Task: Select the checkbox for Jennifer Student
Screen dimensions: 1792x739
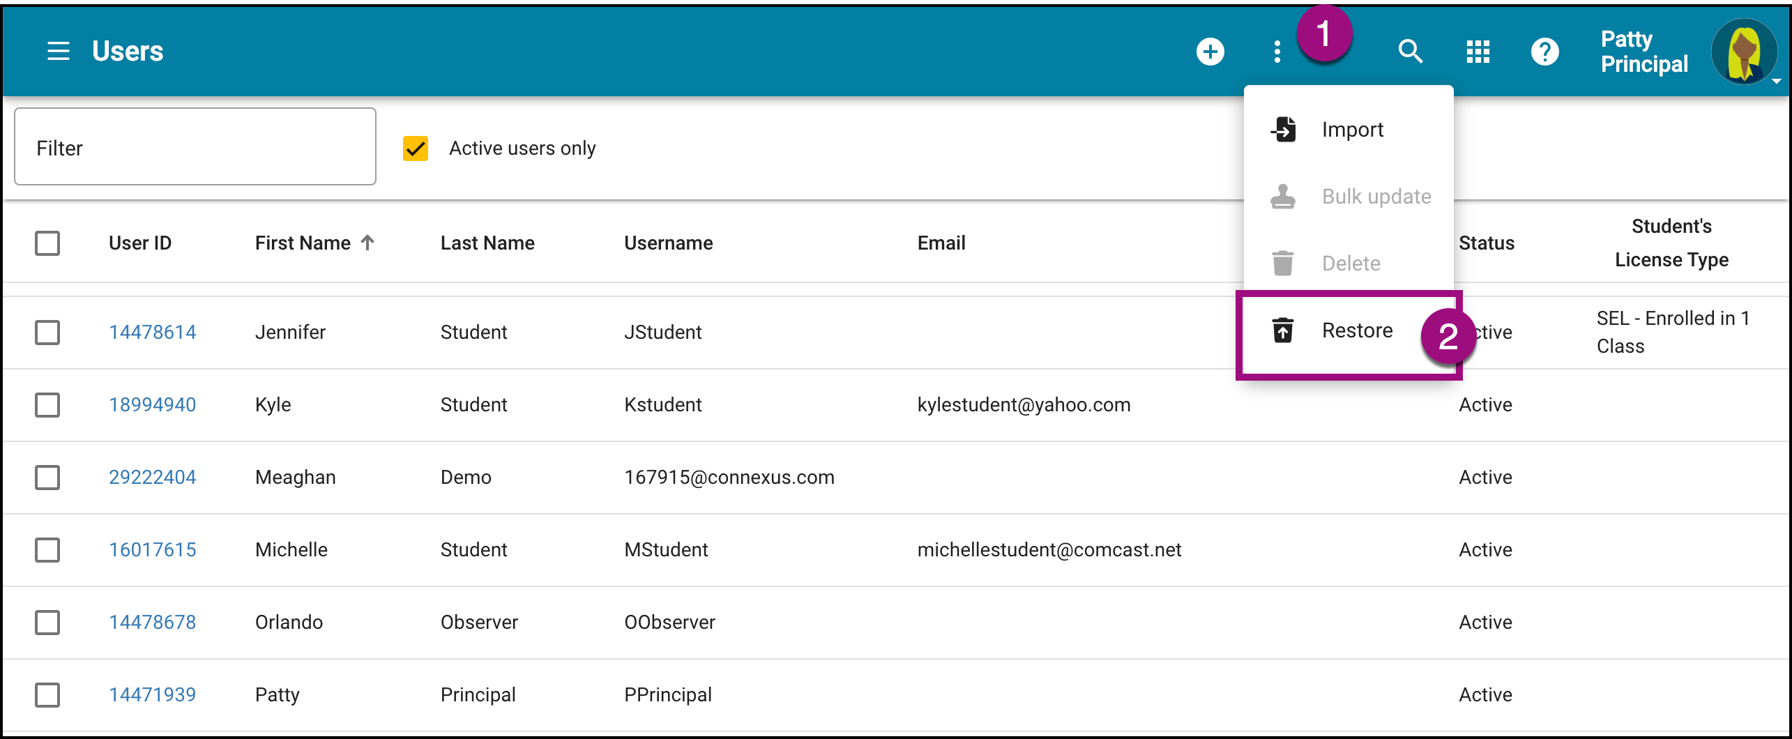Action: click(47, 333)
